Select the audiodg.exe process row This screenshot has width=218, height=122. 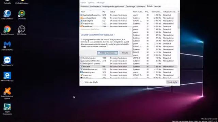tap(129, 21)
